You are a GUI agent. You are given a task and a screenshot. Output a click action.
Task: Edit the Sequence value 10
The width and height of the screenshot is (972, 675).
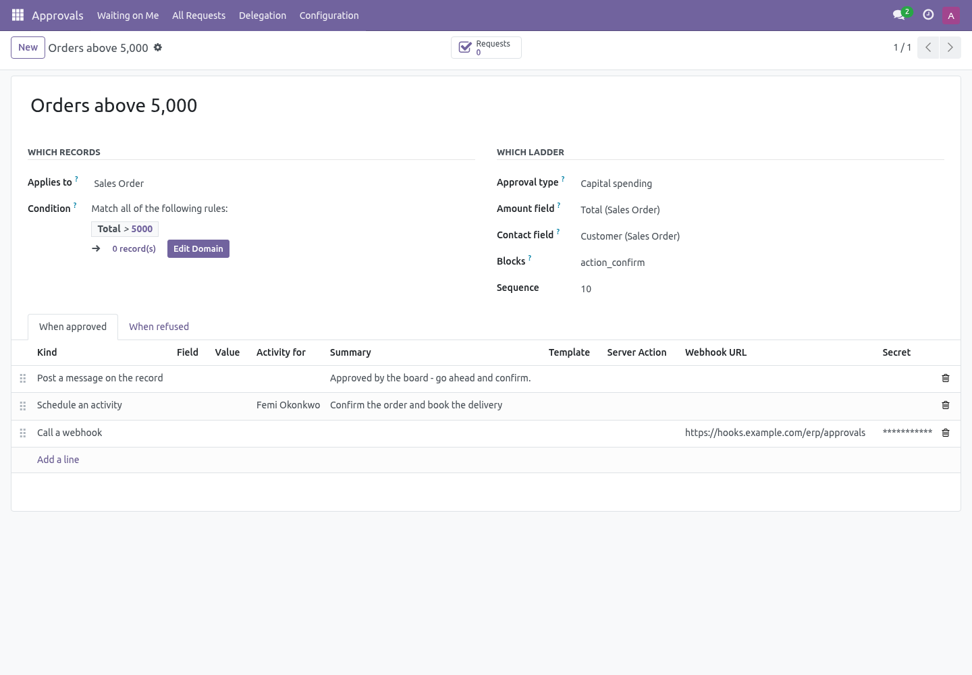[x=761, y=289]
